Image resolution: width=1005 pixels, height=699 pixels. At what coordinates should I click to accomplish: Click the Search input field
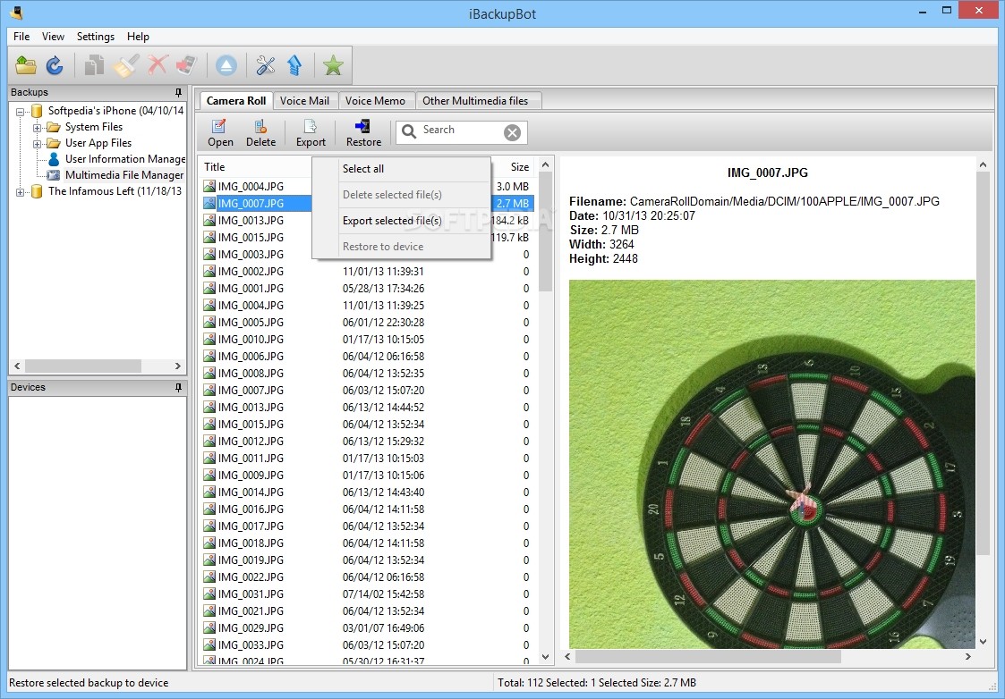[x=461, y=132]
